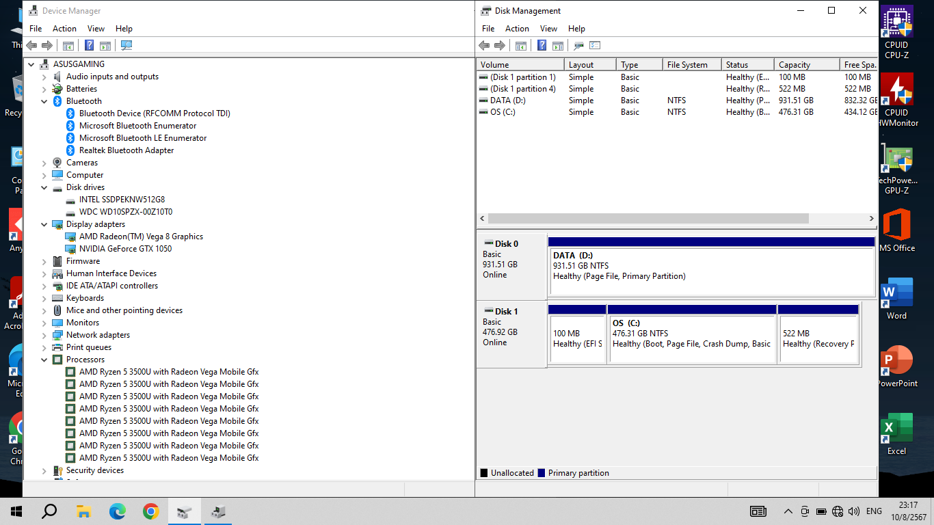
Task: Open CPUID HWMonitor desktop shortcut
Action: 896,100
